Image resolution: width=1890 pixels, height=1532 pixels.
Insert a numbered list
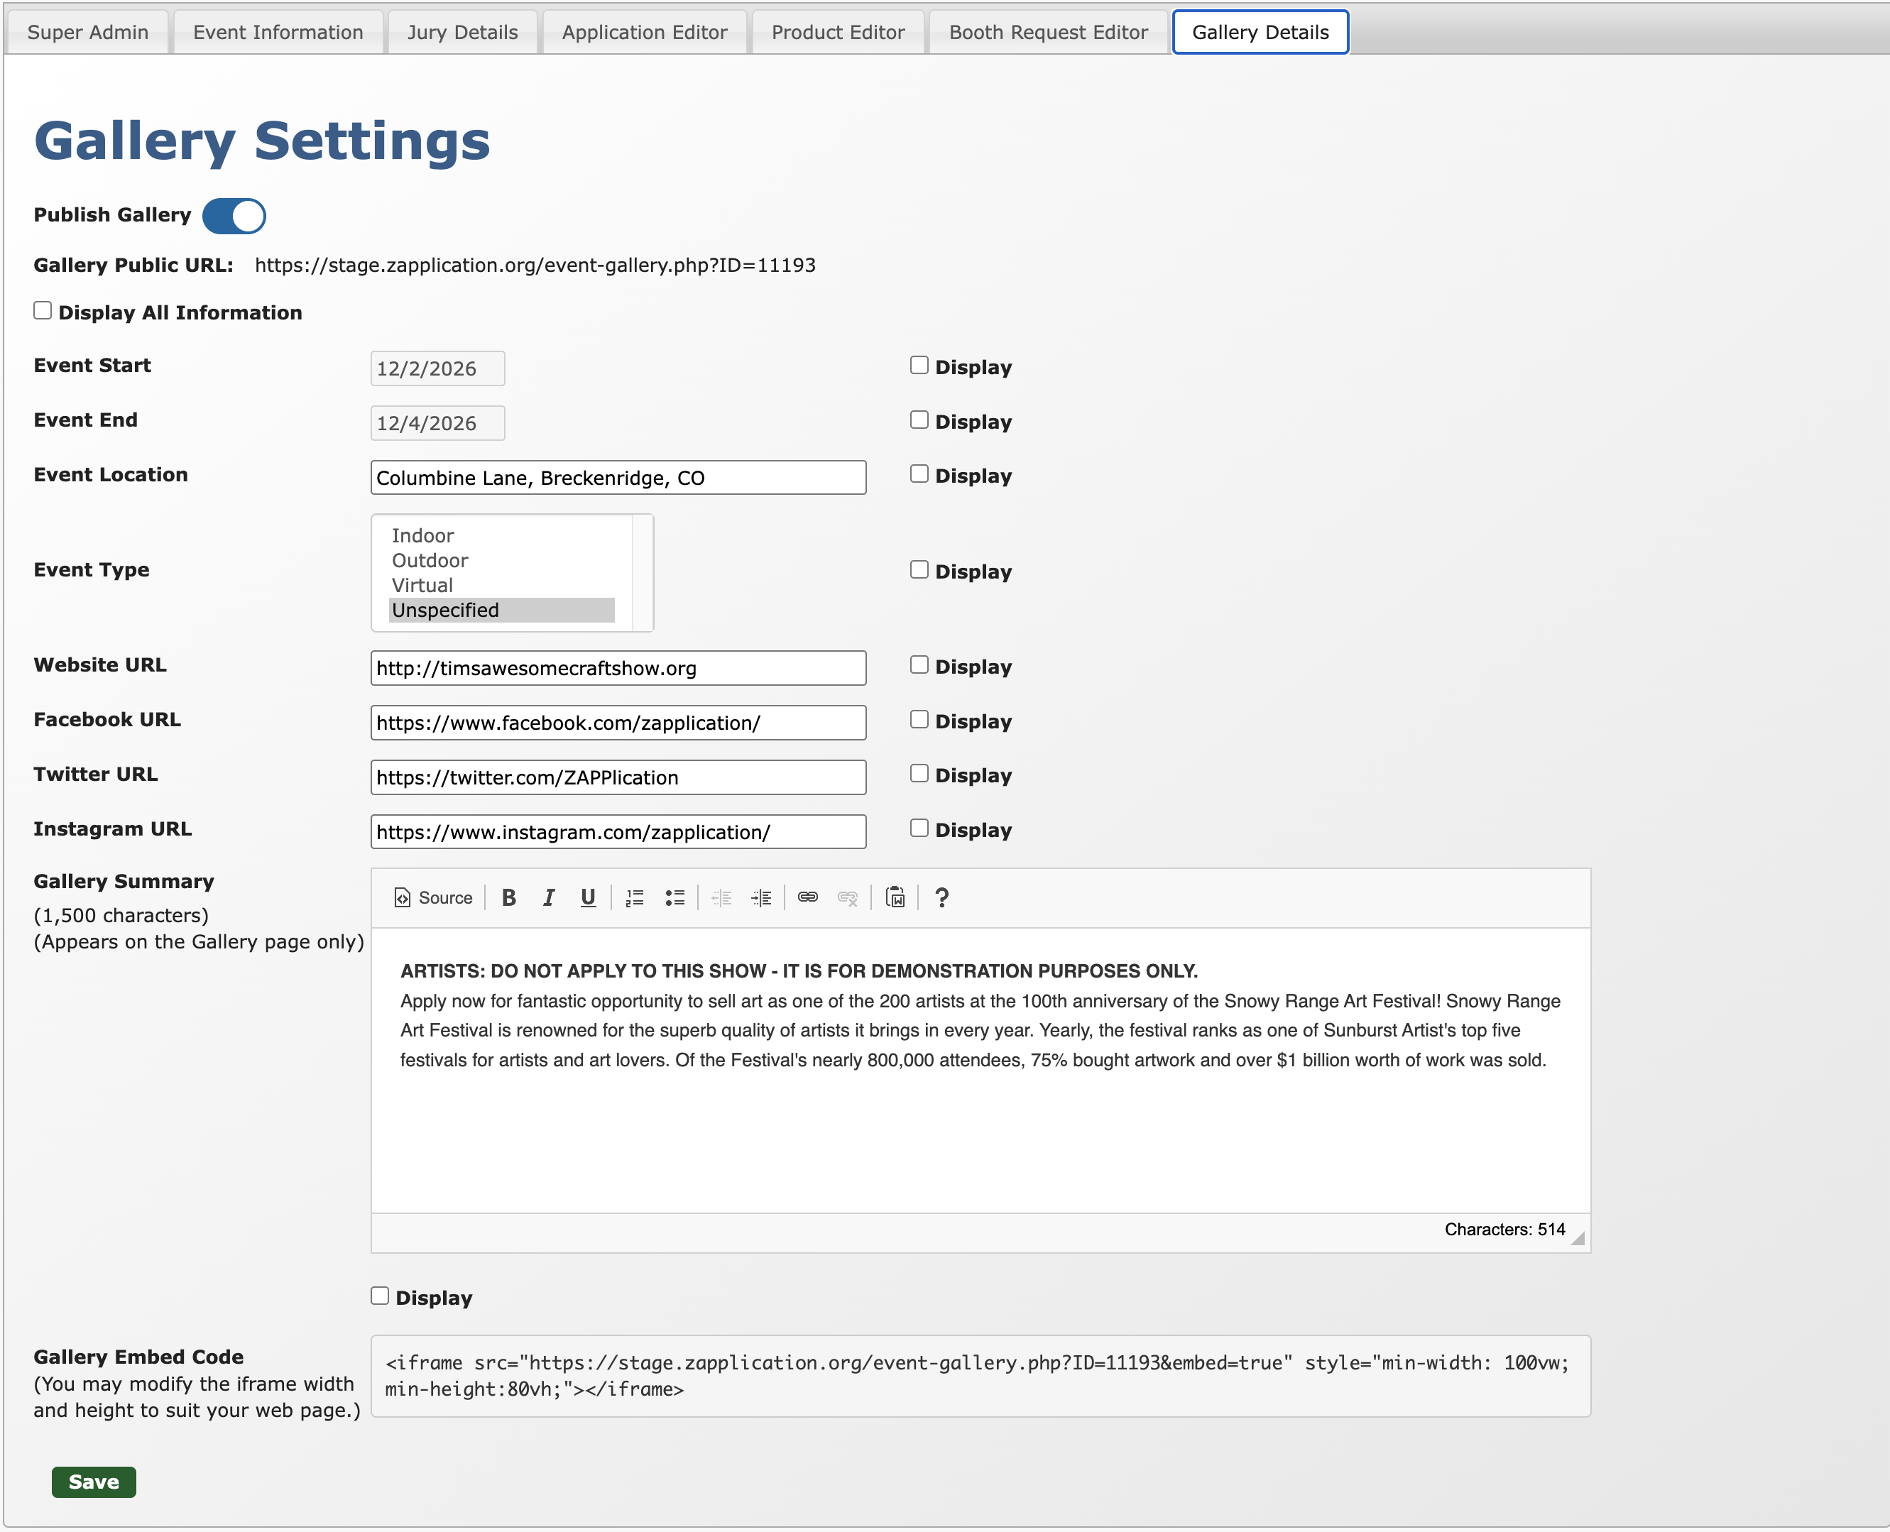coord(635,898)
